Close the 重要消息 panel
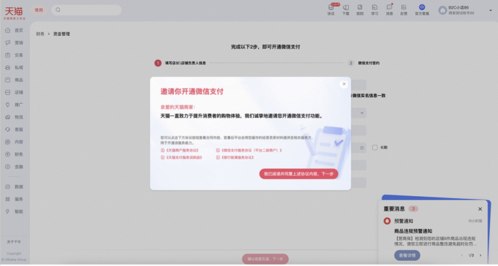 pos(480,209)
